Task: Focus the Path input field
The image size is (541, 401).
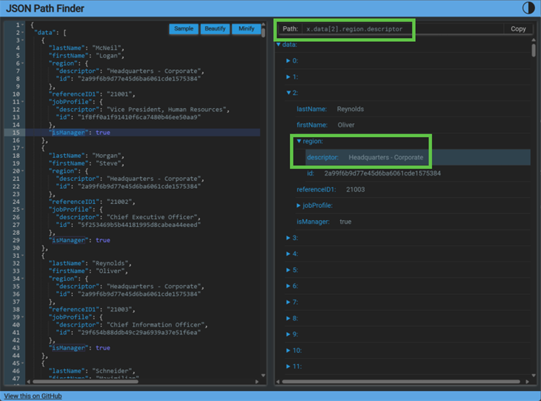Action: pyautogui.click(x=402, y=29)
